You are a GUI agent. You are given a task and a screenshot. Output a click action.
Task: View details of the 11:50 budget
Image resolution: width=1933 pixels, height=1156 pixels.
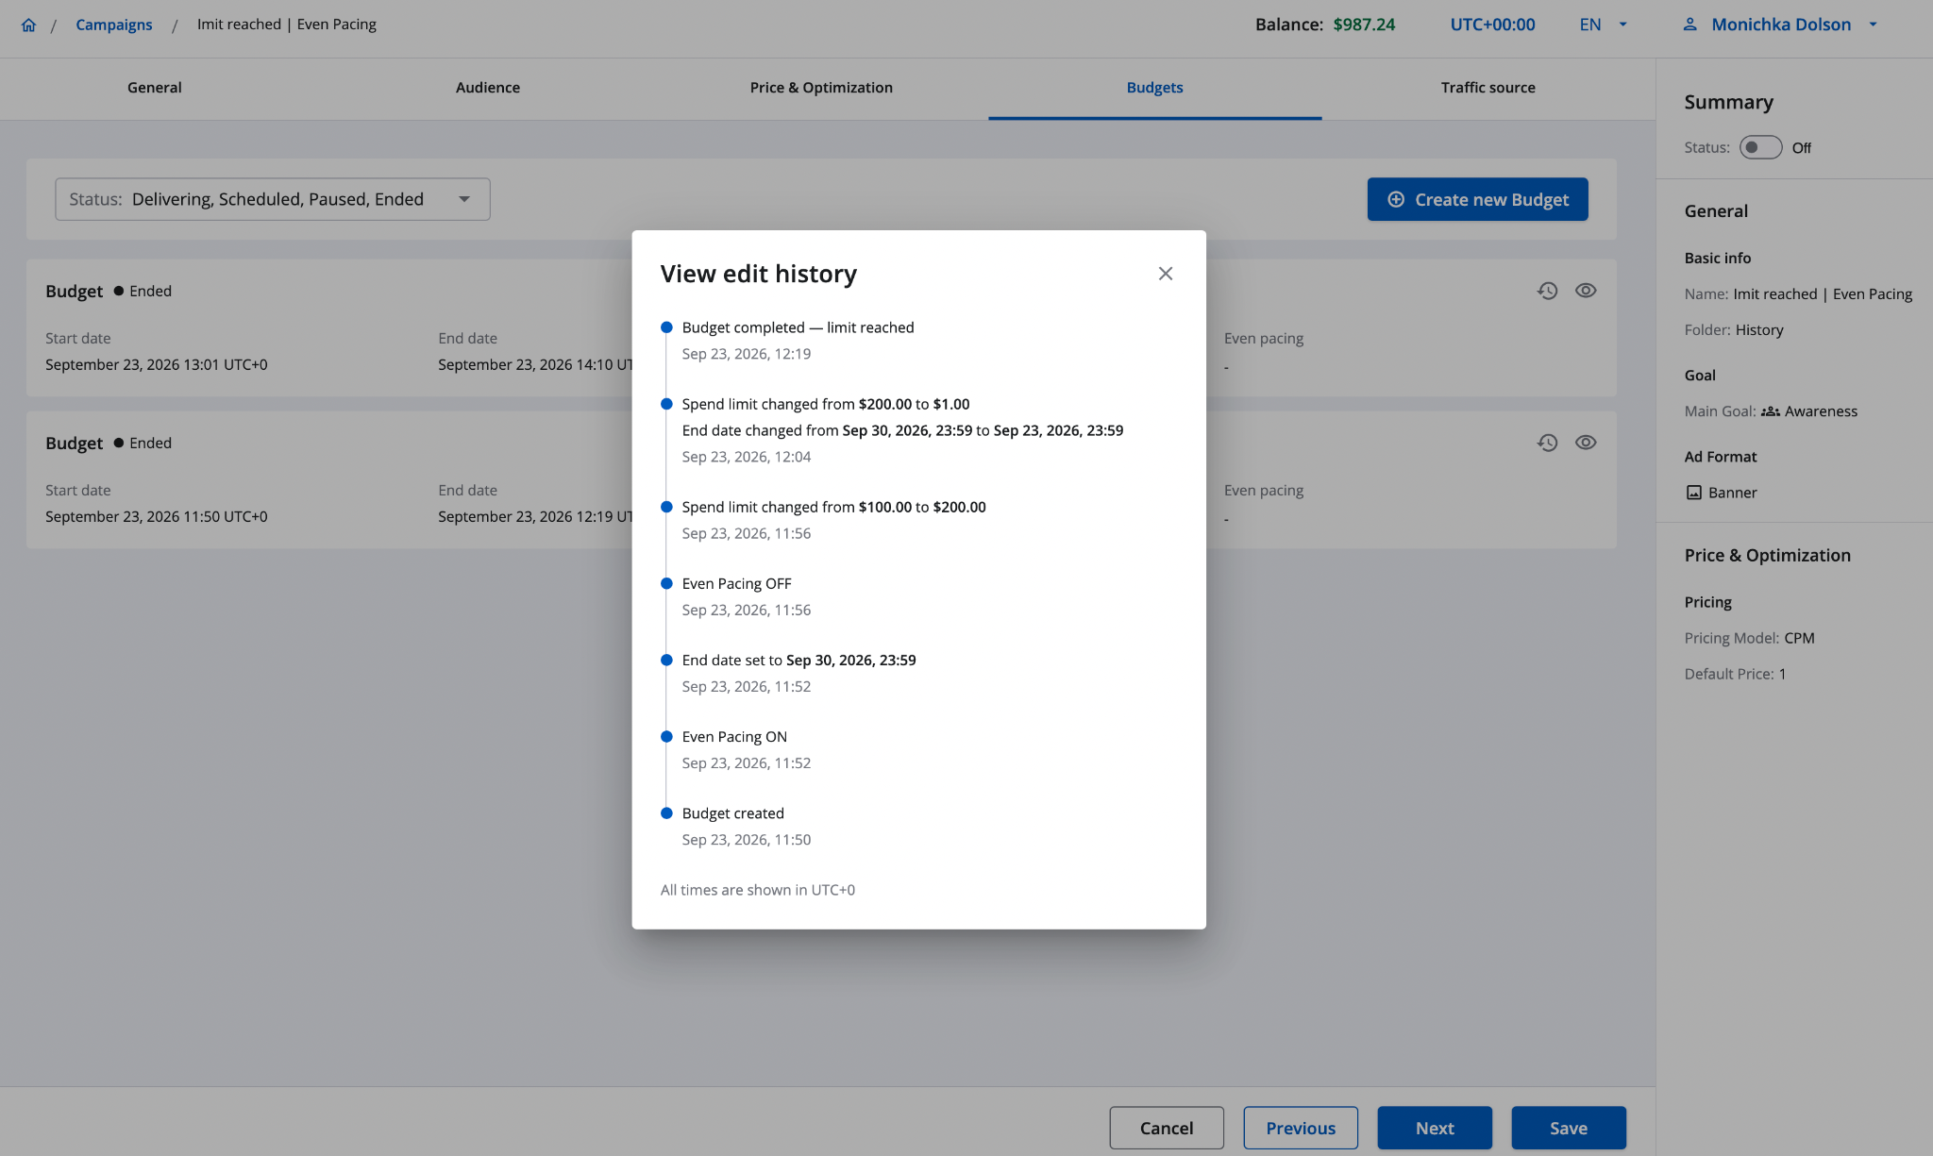pos(1586,443)
